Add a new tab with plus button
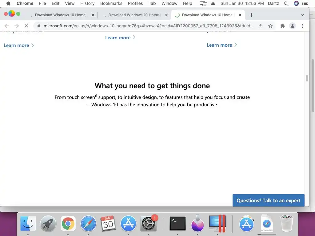The height and width of the screenshot is (236, 315). click(x=252, y=15)
